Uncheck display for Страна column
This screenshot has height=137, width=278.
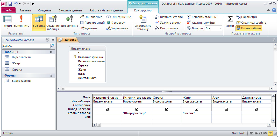167,109
